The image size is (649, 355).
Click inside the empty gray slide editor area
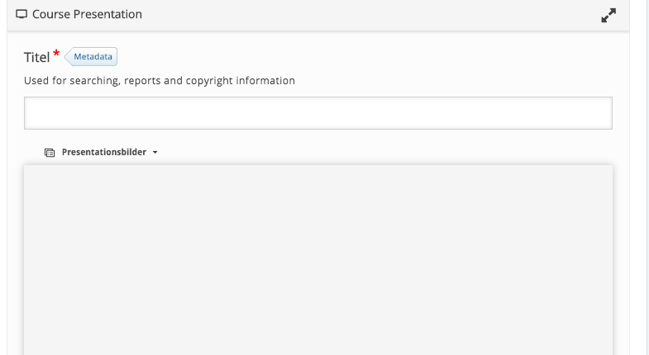tap(317, 260)
